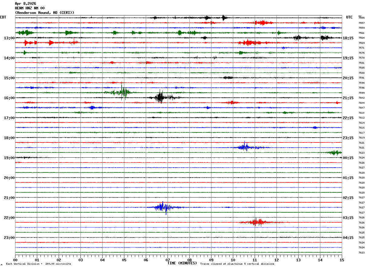Select the 17:00 CDT time label
366x268 pixels.
click(x=9, y=118)
